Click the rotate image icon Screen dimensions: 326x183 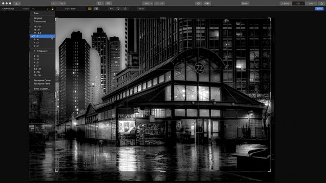(x=125, y=9)
